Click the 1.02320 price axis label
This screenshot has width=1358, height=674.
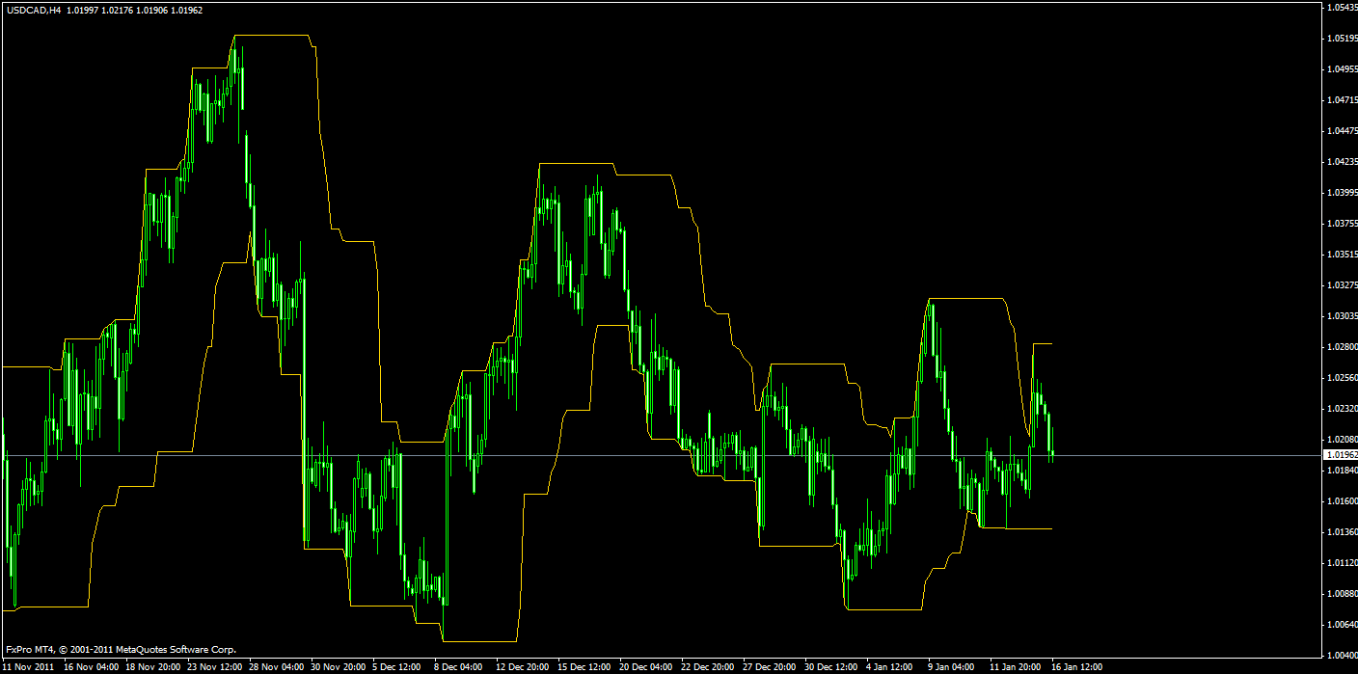point(1342,409)
